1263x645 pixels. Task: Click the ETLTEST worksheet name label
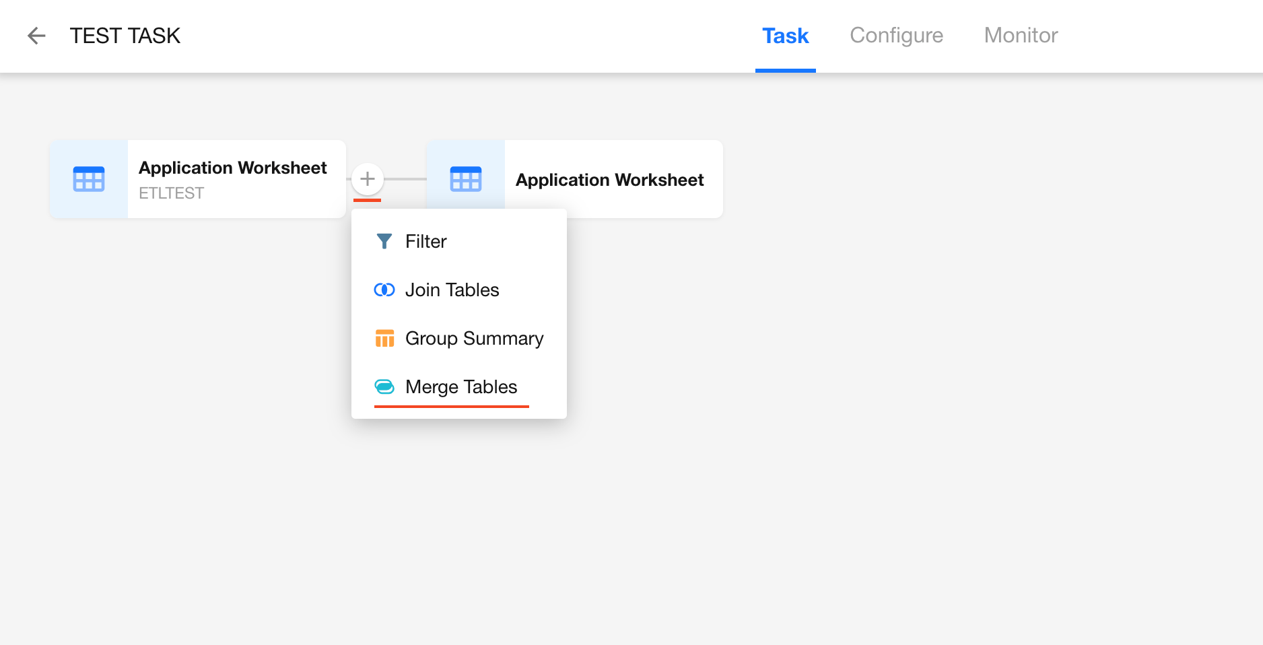(x=171, y=193)
